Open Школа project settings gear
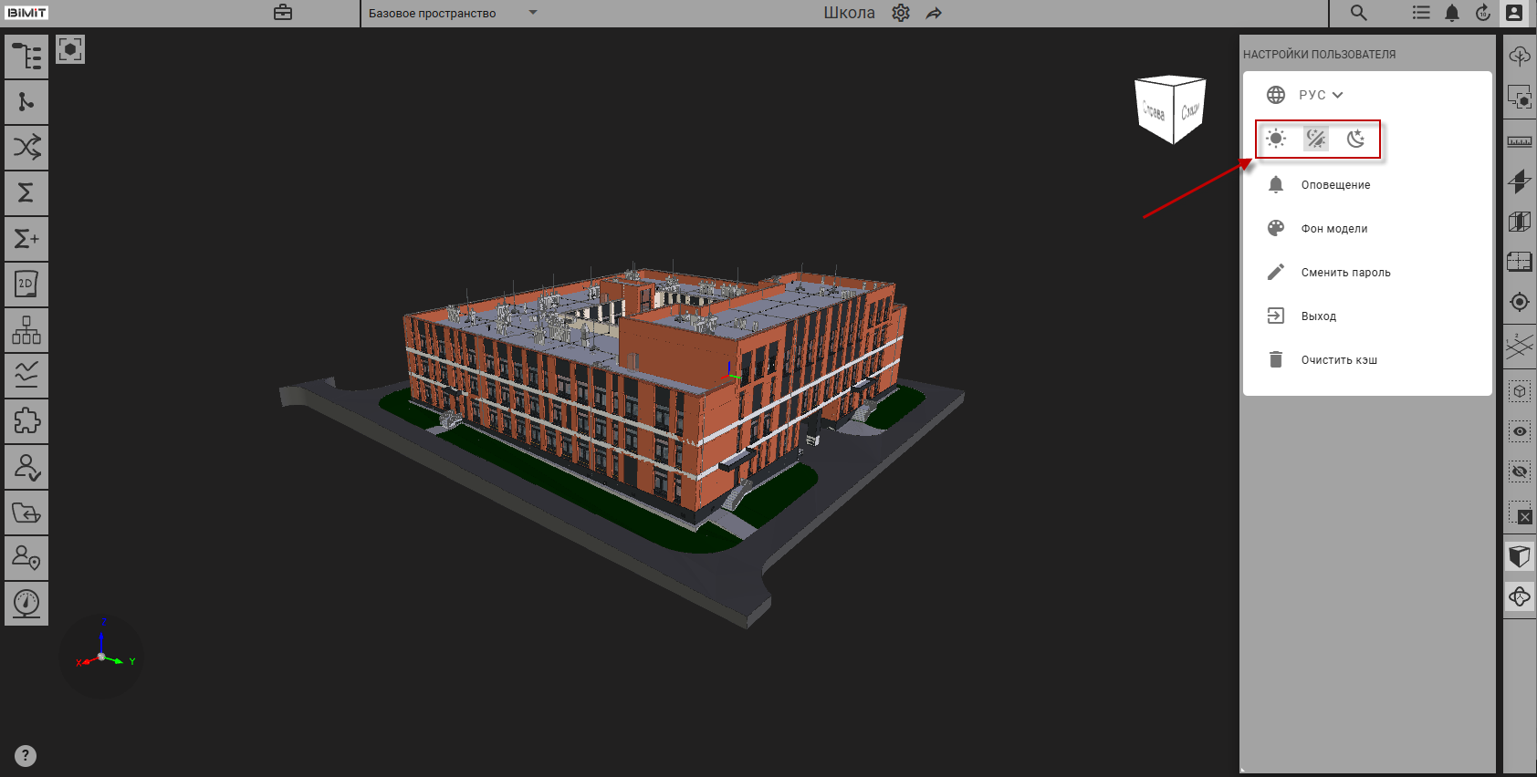The image size is (1537, 777). pos(901,13)
